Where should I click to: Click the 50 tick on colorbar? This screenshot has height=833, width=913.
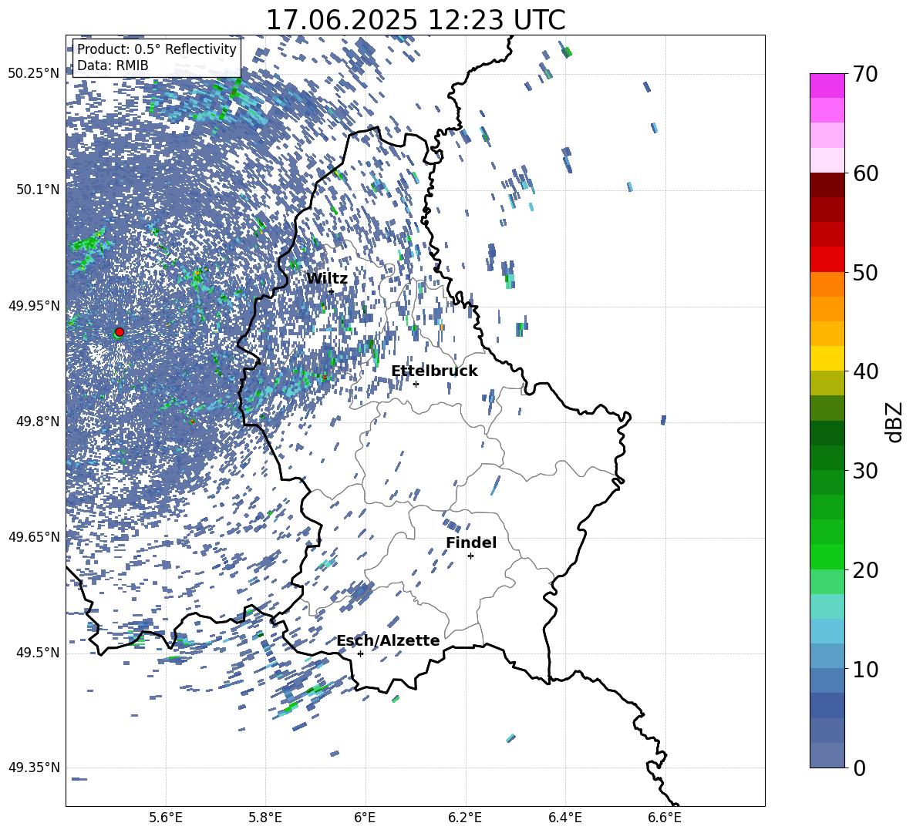coord(865,272)
